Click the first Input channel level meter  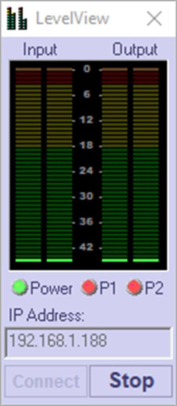click(28, 165)
